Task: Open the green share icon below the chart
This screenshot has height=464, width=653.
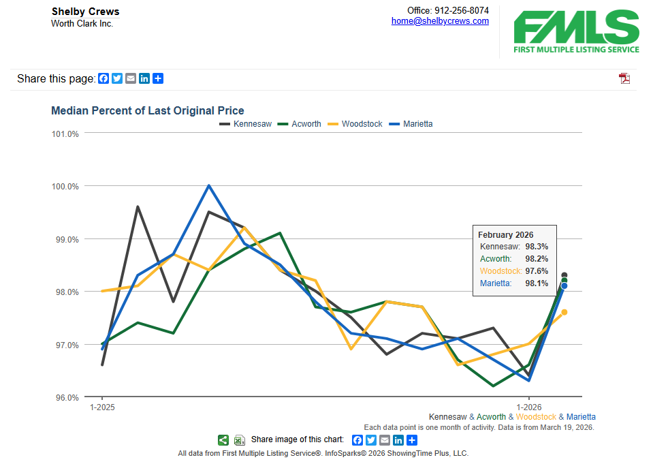Action: pyautogui.click(x=223, y=440)
